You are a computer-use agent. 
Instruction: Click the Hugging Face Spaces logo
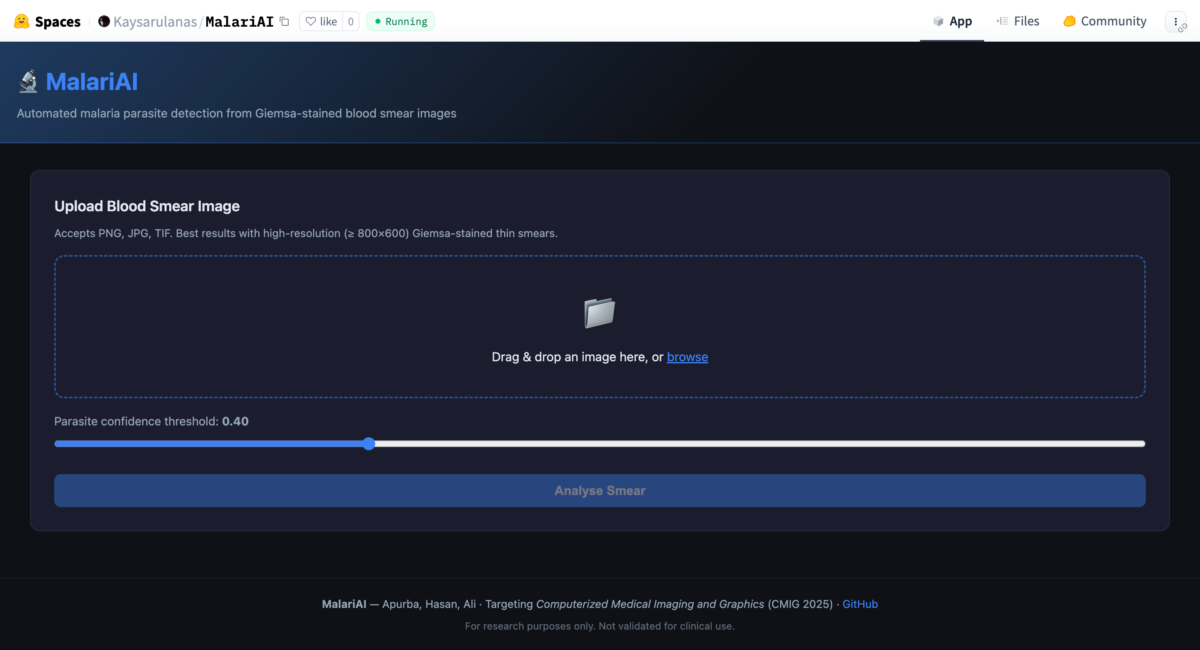[21, 21]
